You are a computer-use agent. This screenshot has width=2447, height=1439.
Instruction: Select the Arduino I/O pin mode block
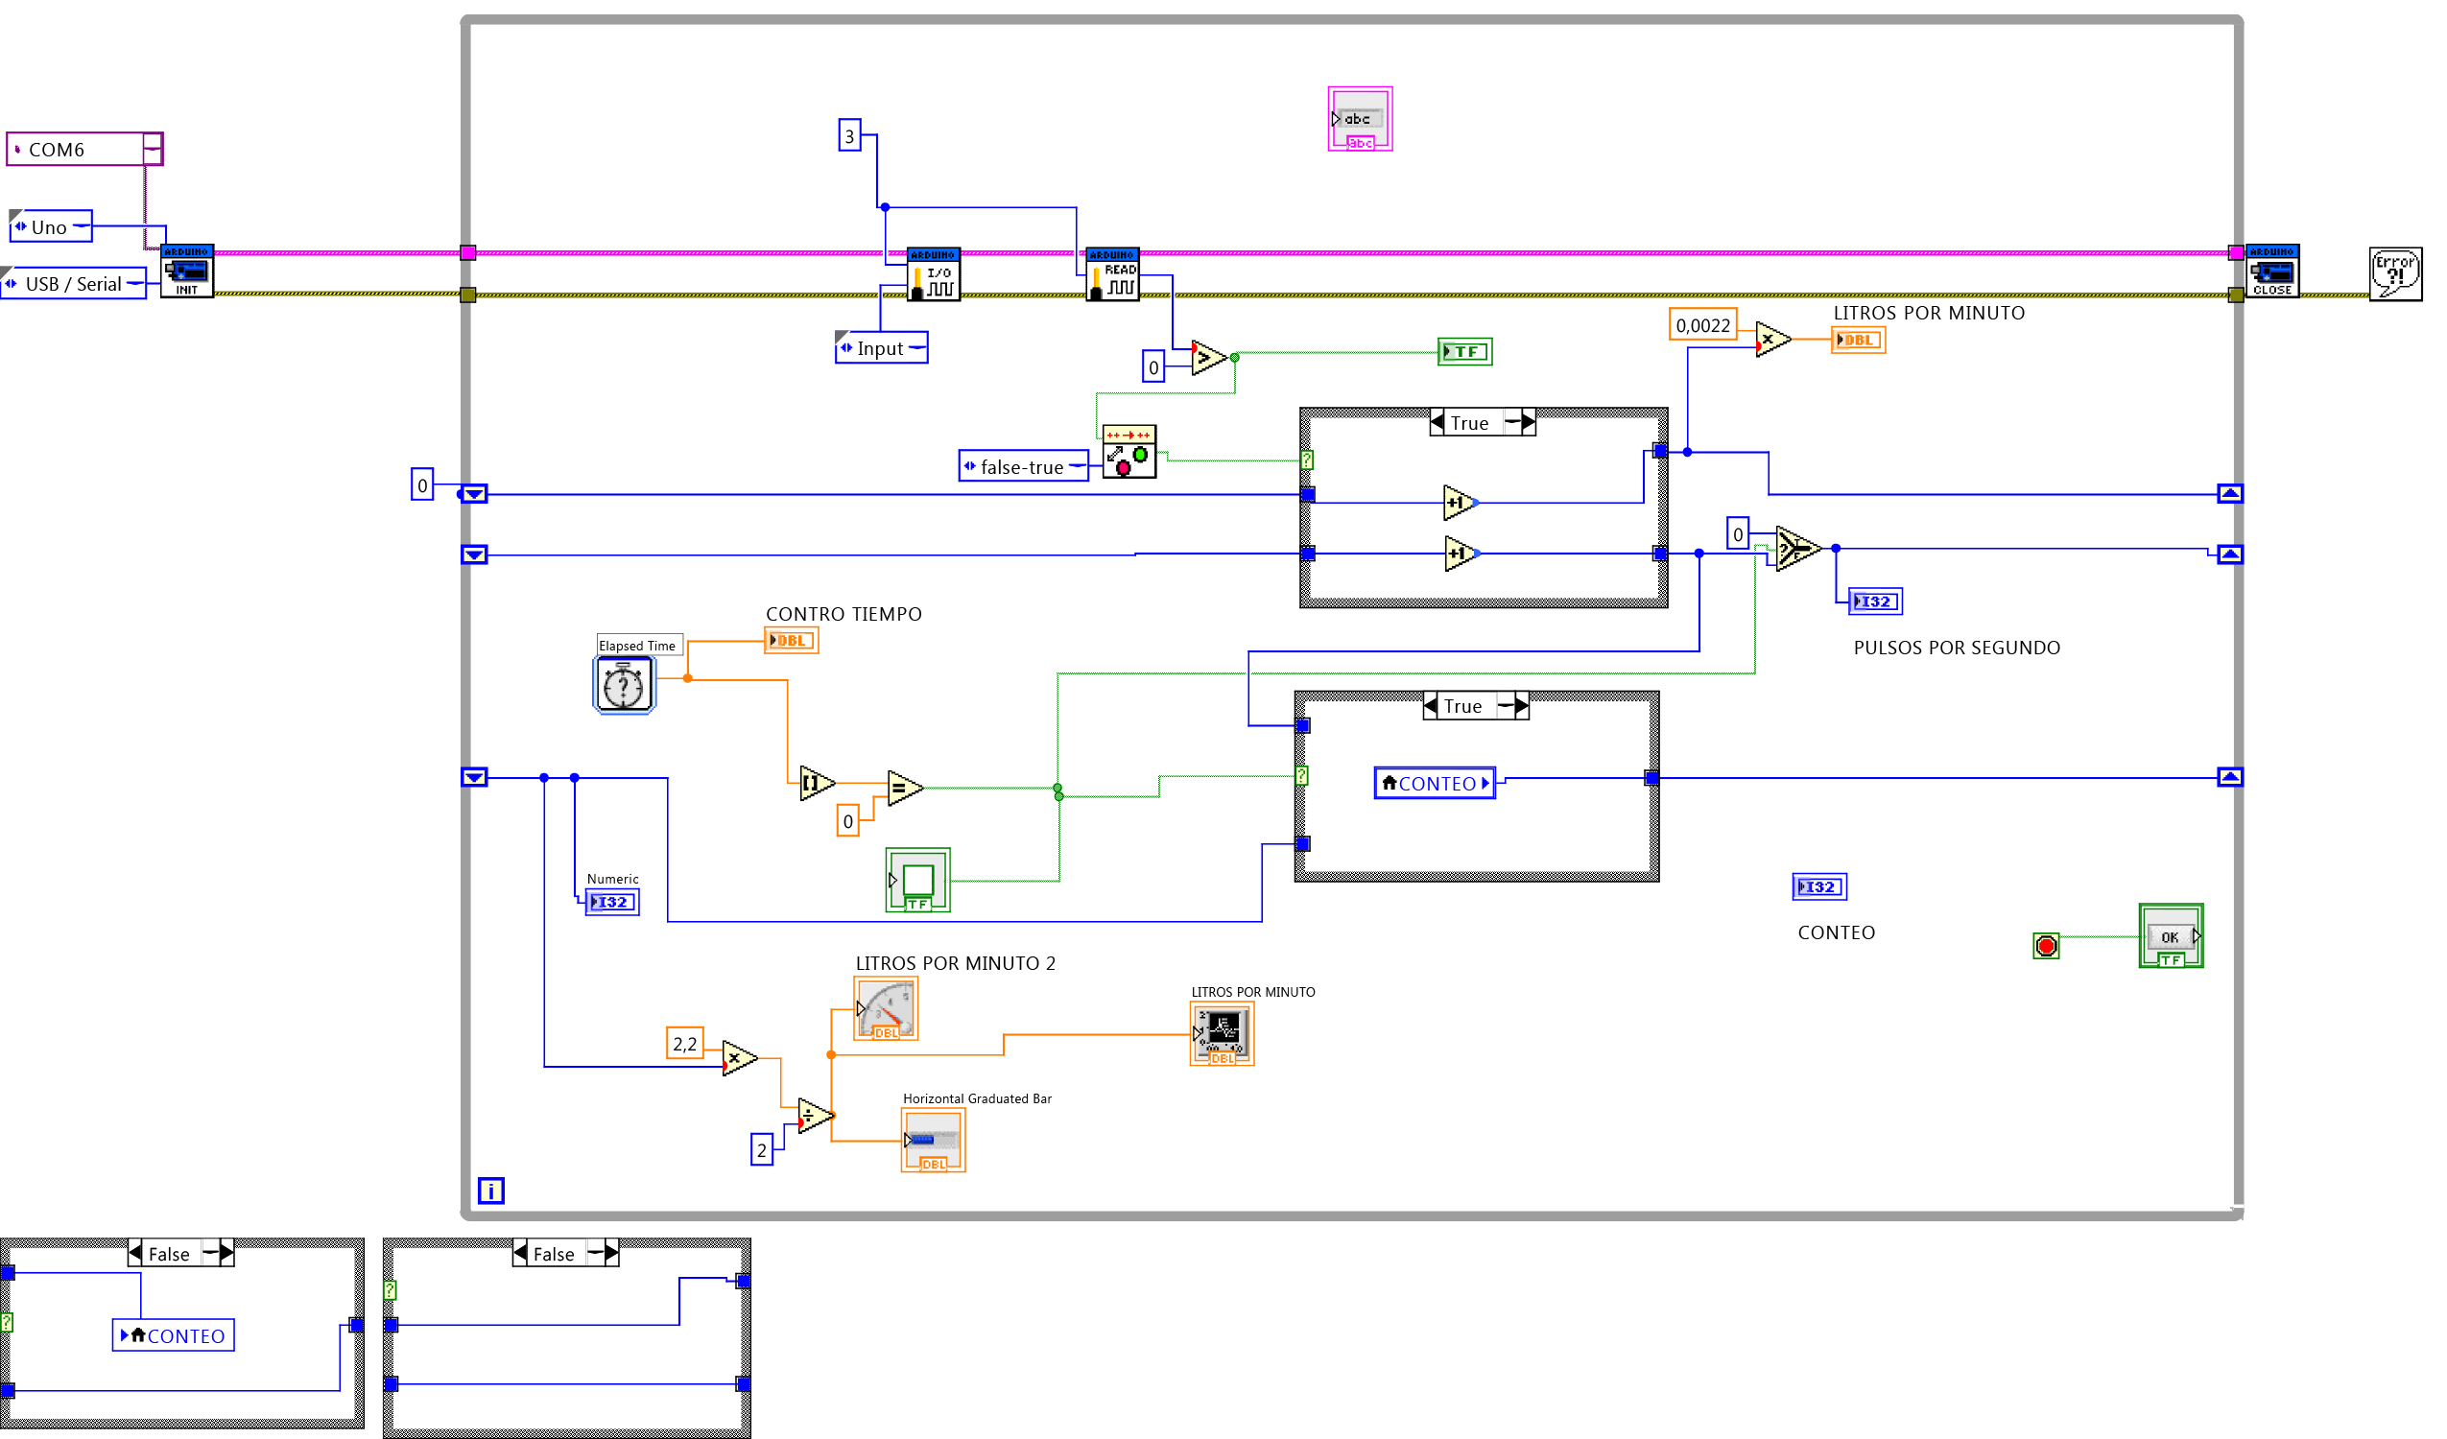tap(933, 274)
